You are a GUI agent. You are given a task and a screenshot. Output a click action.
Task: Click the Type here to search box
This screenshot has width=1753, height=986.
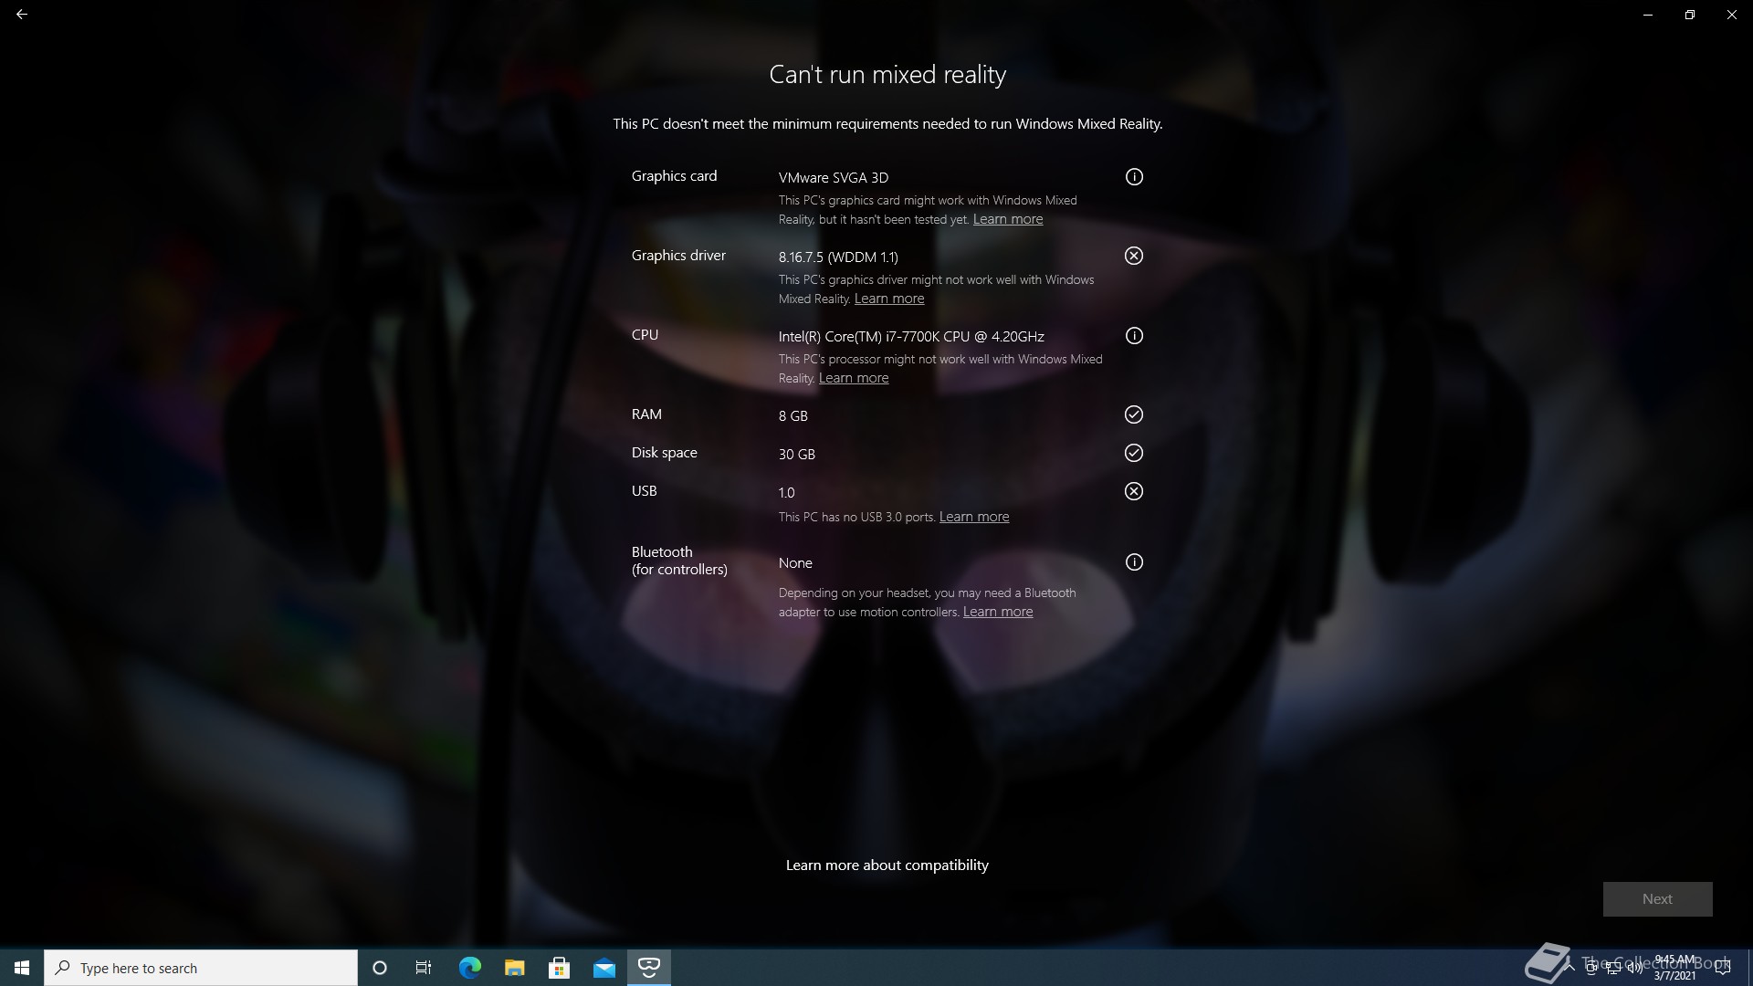tap(201, 968)
